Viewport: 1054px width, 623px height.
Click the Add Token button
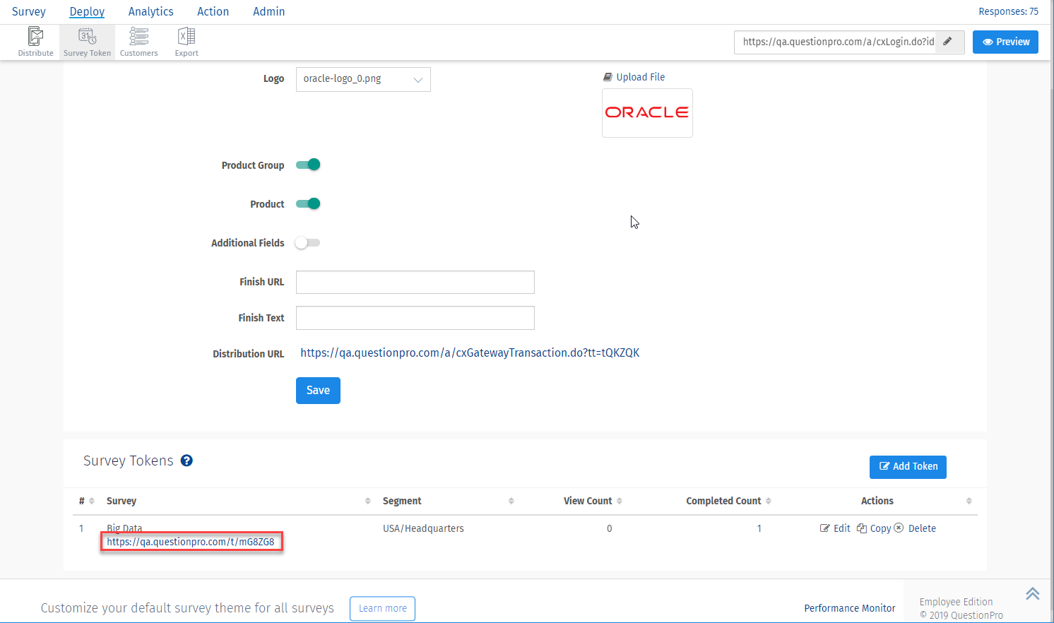[x=908, y=467]
